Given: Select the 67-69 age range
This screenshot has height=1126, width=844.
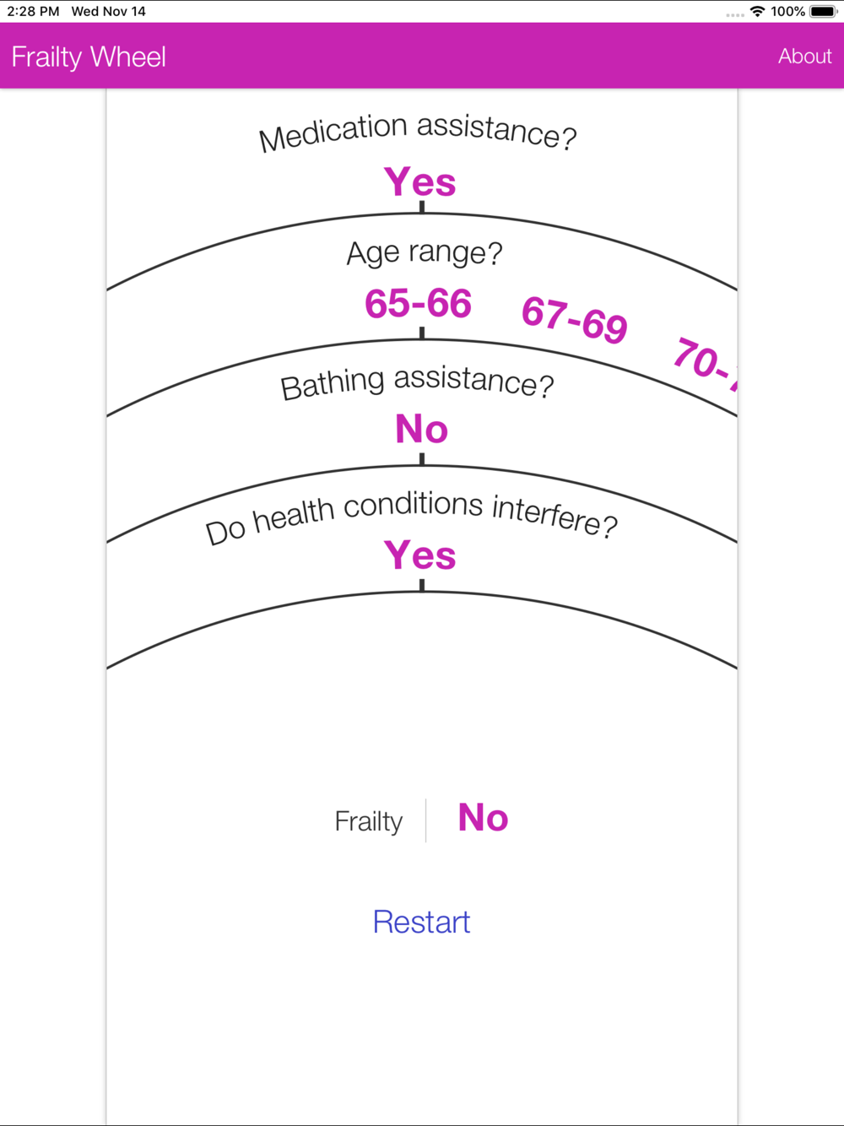Looking at the screenshot, I should coord(575,319).
